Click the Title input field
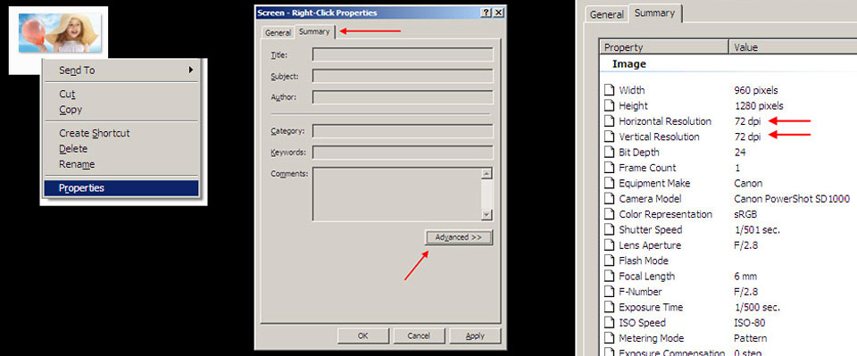The image size is (857, 356). coord(403,55)
